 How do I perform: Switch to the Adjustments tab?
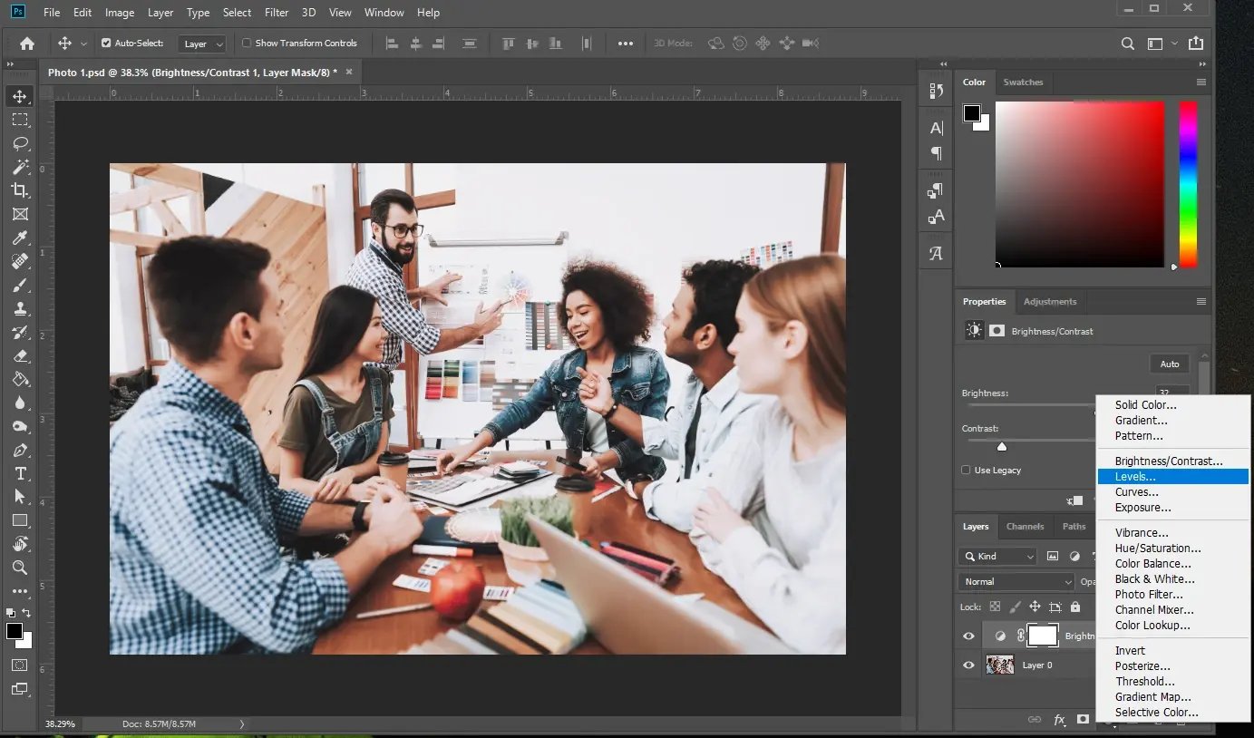1050,301
